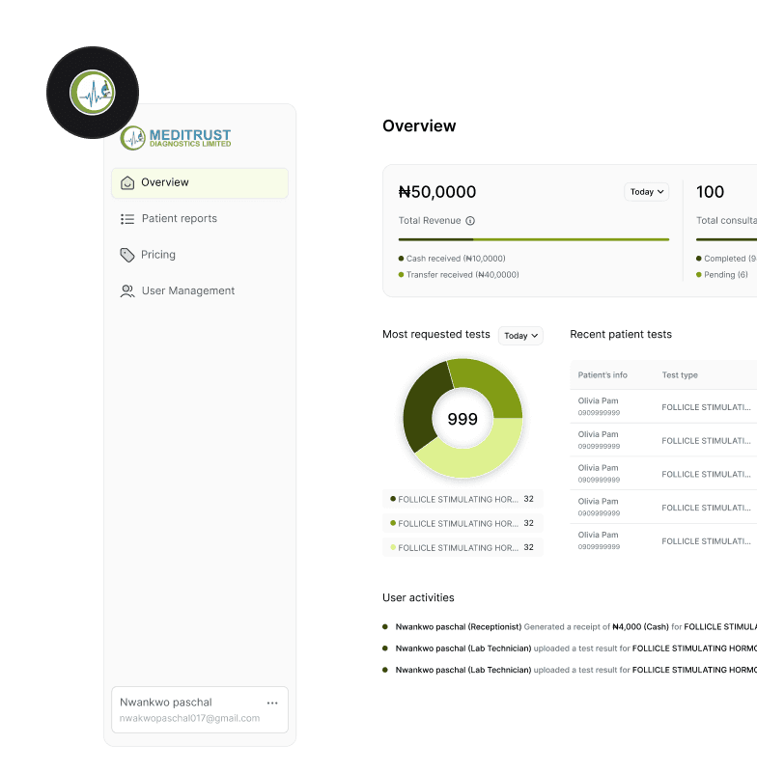
Task: Click the User Management people icon
Action: click(x=127, y=291)
